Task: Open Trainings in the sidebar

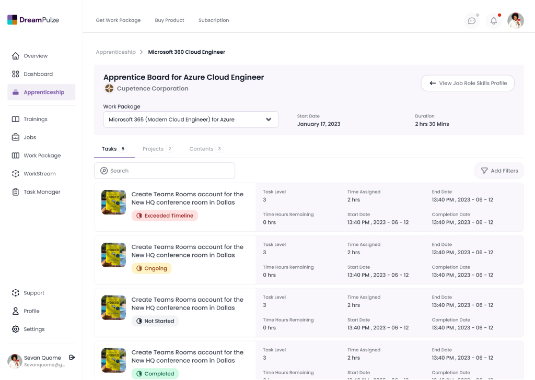Action: point(35,120)
